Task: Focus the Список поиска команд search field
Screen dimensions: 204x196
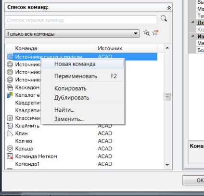Action: [x=81, y=20]
